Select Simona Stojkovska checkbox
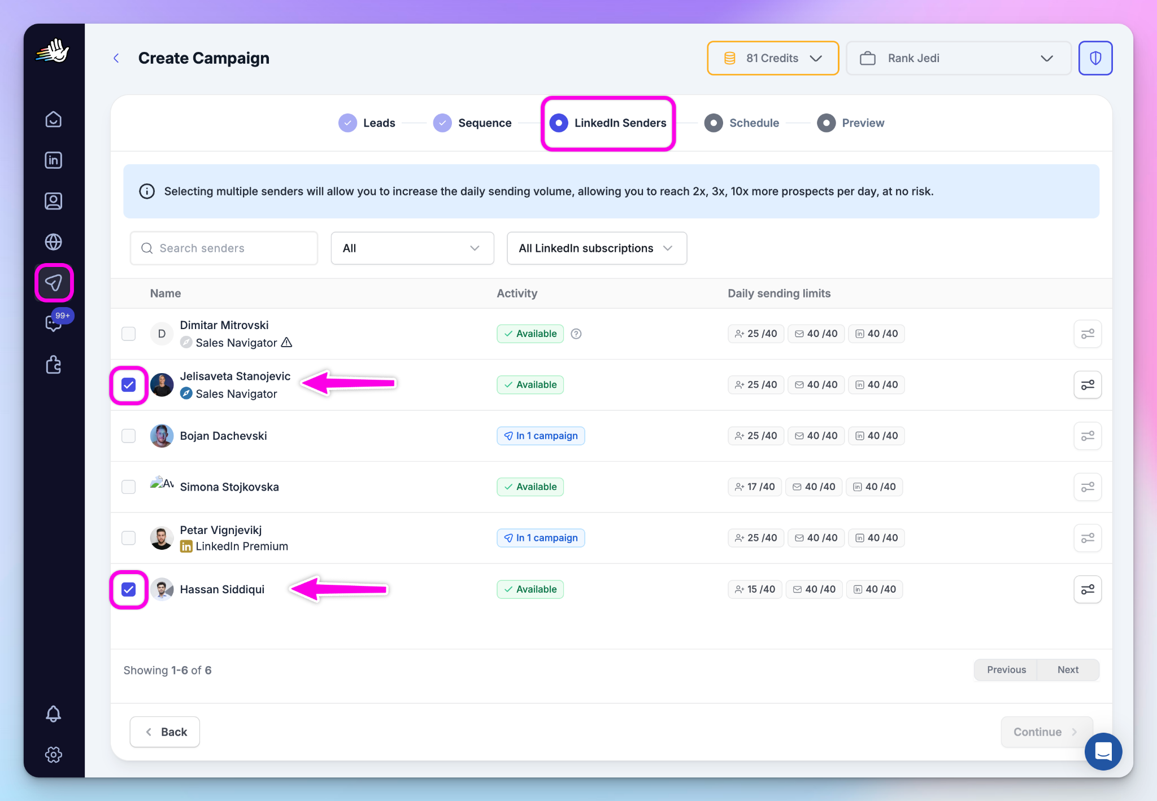Screen dimensions: 1157x801 (129, 487)
